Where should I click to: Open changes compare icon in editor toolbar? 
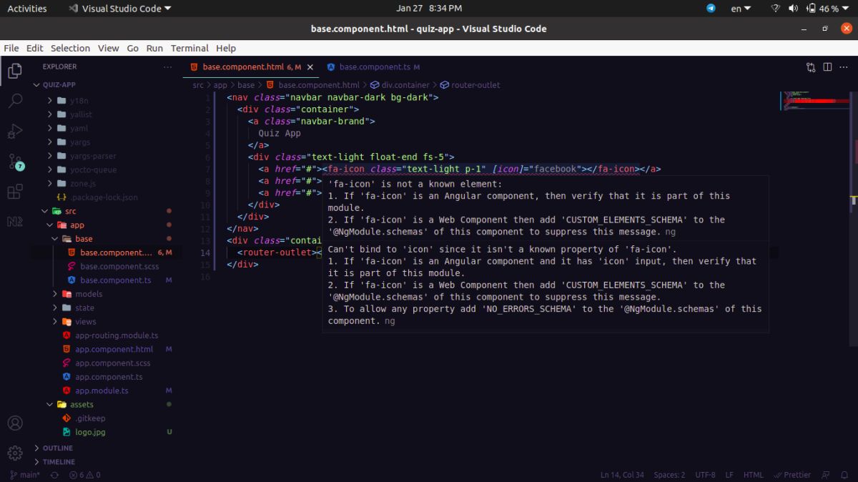click(811, 67)
